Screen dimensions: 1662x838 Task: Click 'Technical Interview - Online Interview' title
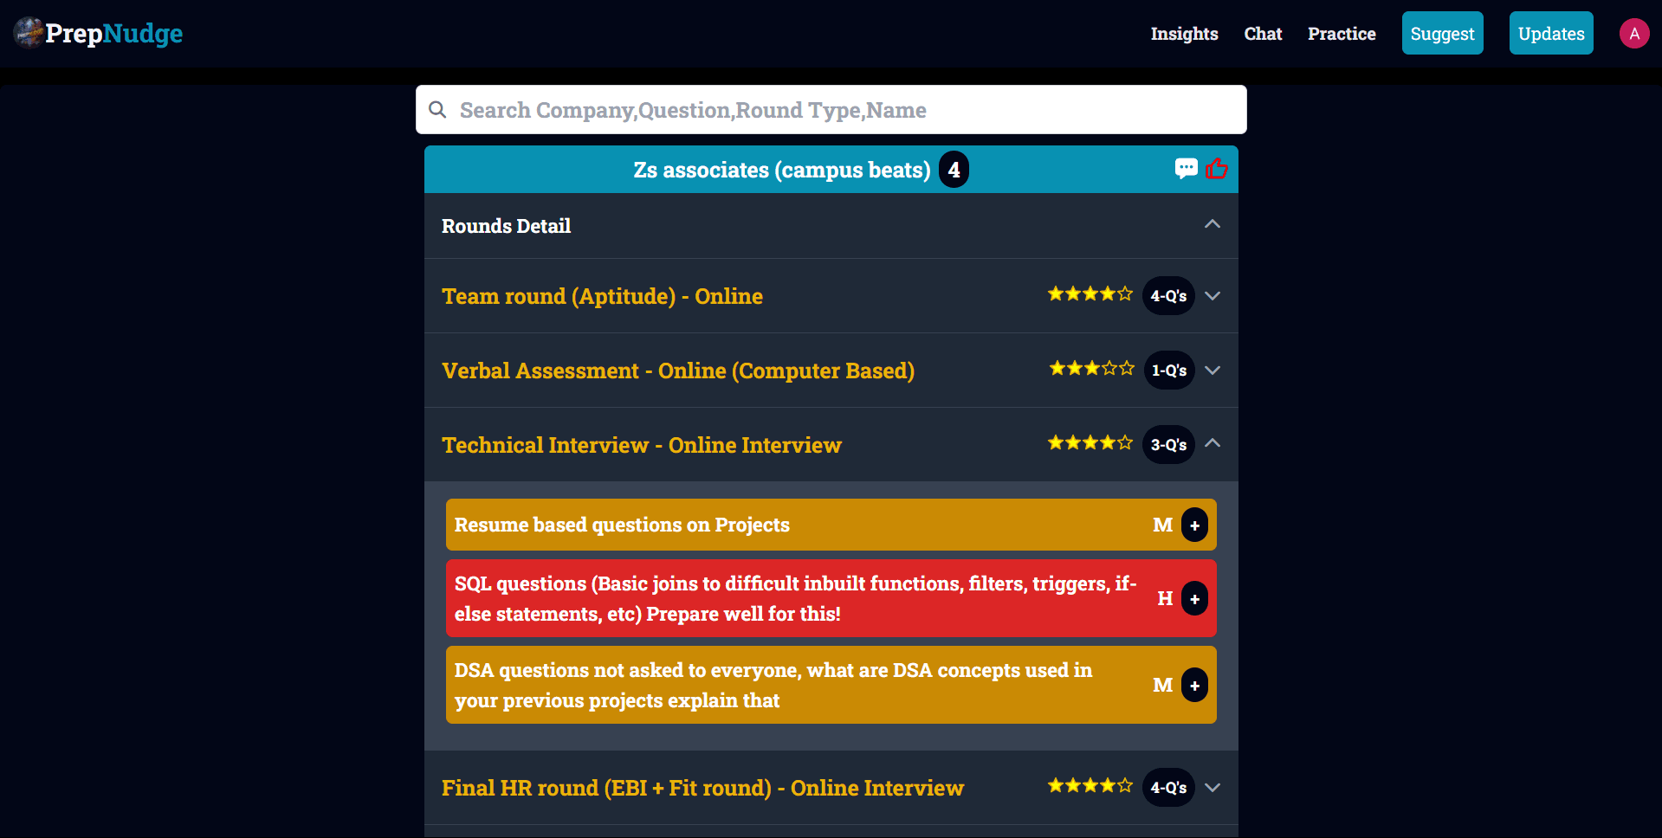(642, 445)
